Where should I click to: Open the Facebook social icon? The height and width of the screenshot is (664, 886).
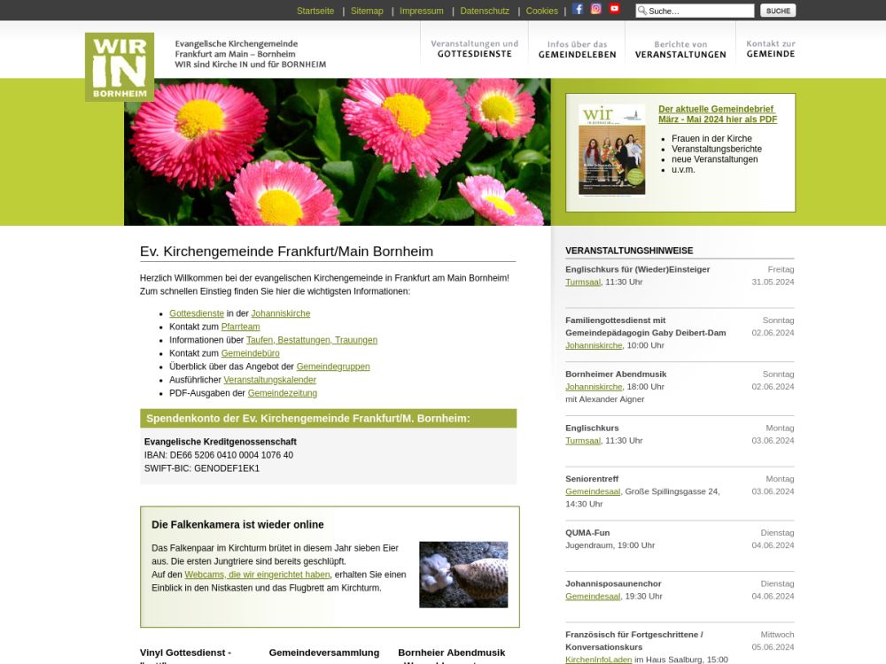579,9
